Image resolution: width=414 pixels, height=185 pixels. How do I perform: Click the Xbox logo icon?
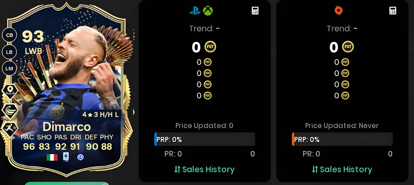pyautogui.click(x=208, y=11)
